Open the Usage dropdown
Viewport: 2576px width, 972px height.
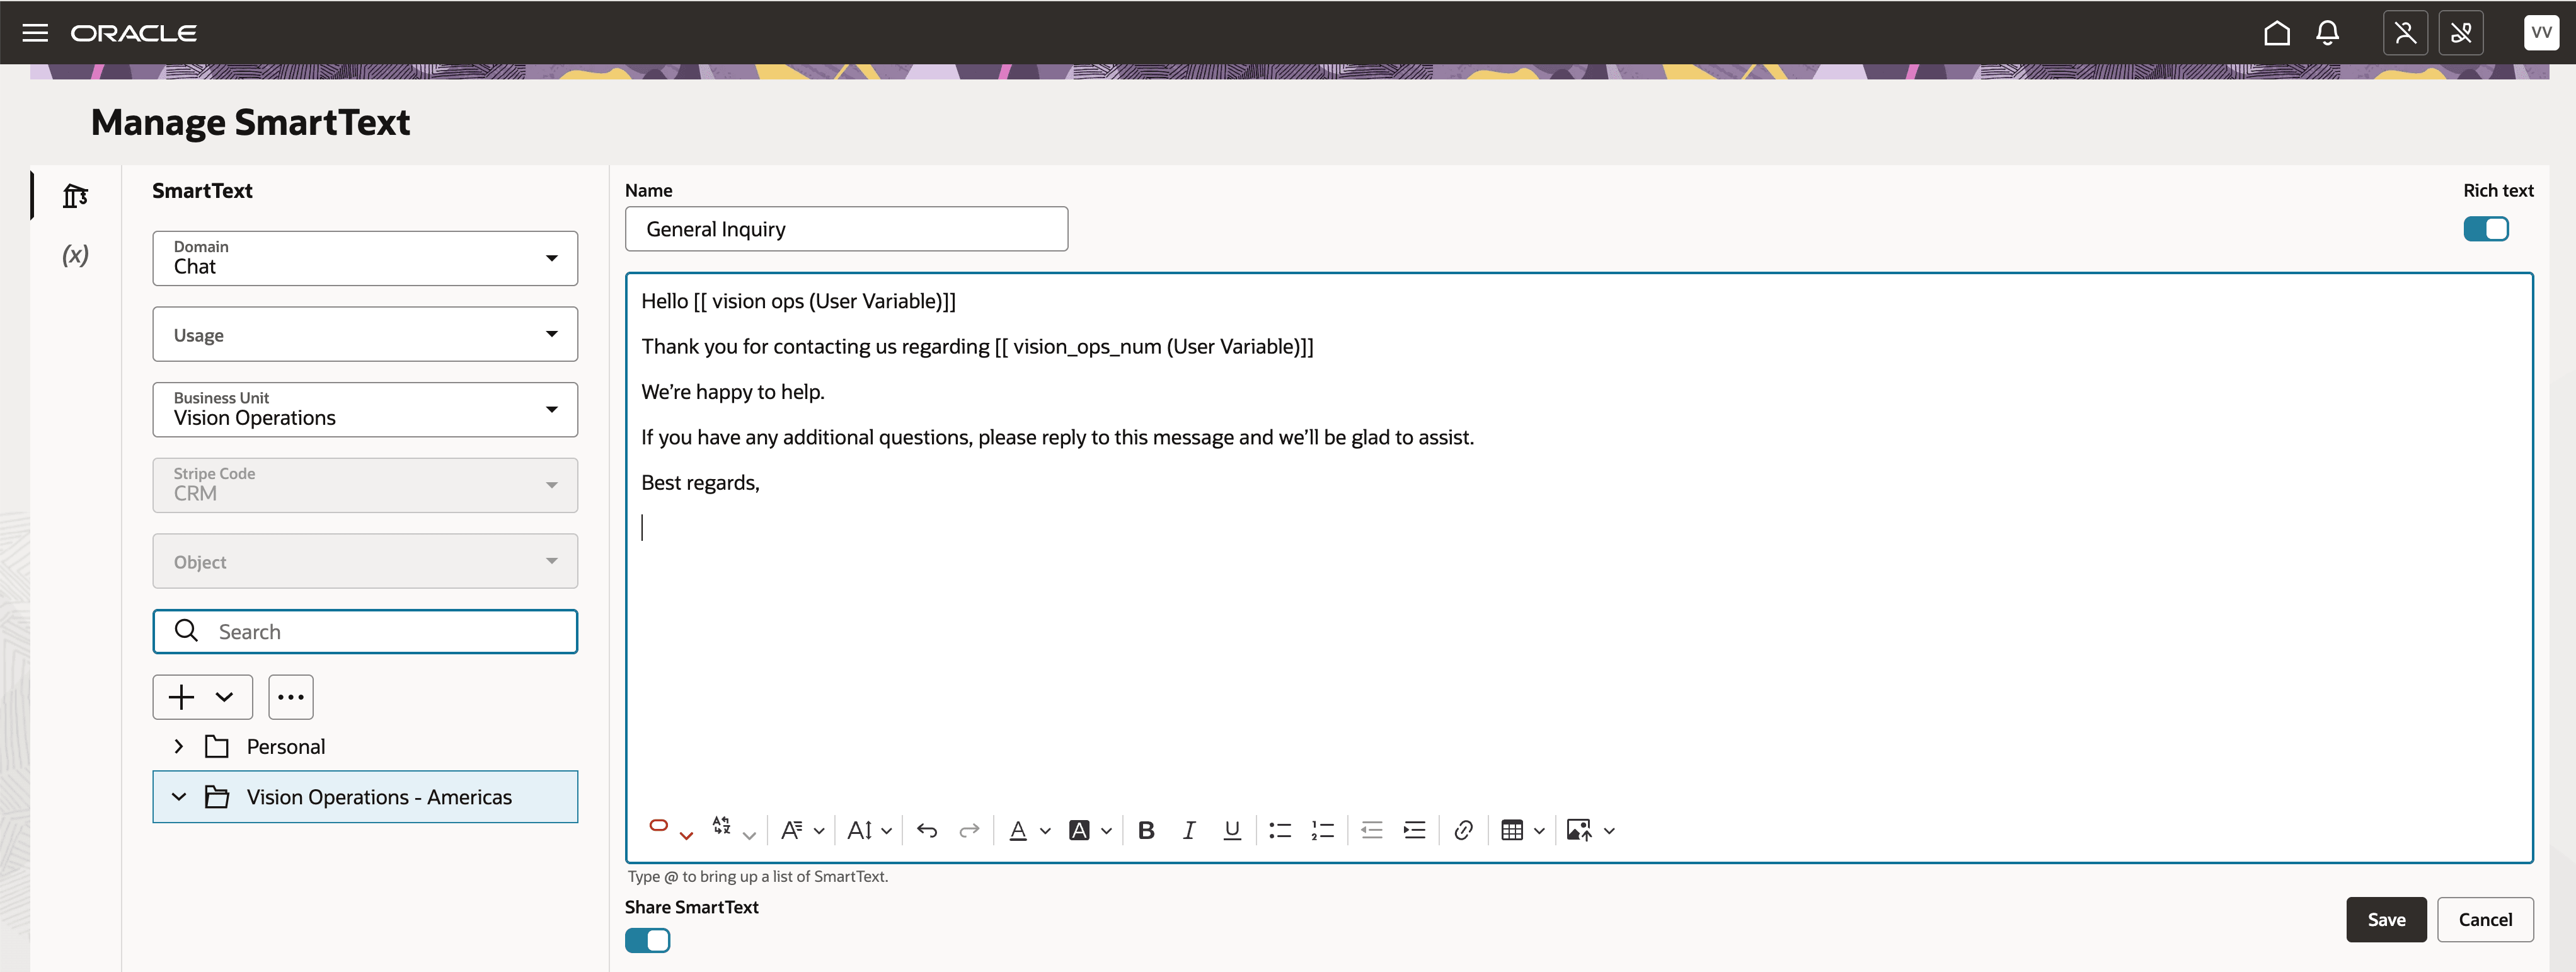(x=365, y=334)
